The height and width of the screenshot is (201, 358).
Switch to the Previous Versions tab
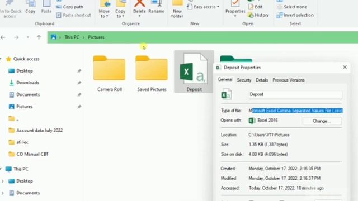(289, 80)
